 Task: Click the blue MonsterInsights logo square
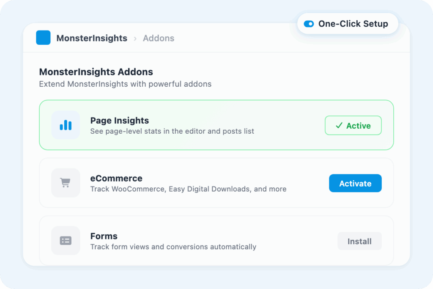tap(43, 38)
